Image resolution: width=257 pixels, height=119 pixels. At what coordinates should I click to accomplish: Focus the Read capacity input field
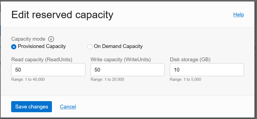click(x=48, y=70)
